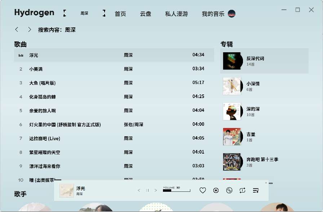Play song 大鱼 (唱片版)

[x=114, y=83]
